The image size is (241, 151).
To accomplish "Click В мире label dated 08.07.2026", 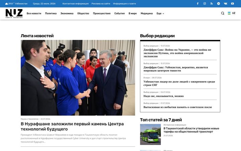I will pyautogui.click(x=147, y=78).
